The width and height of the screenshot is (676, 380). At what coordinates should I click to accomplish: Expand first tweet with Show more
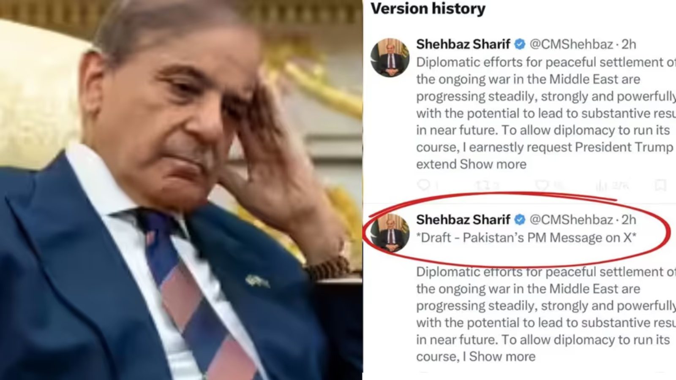point(493,164)
